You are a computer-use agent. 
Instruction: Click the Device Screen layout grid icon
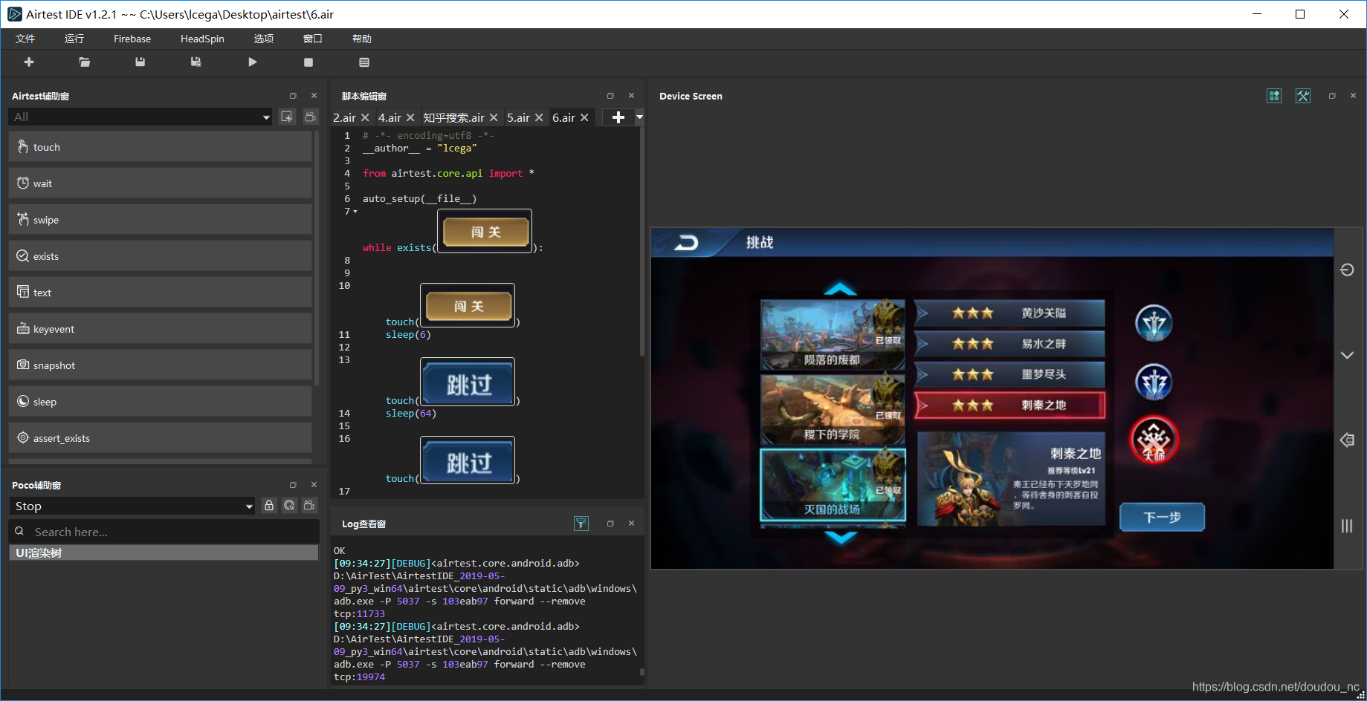pos(1274,96)
